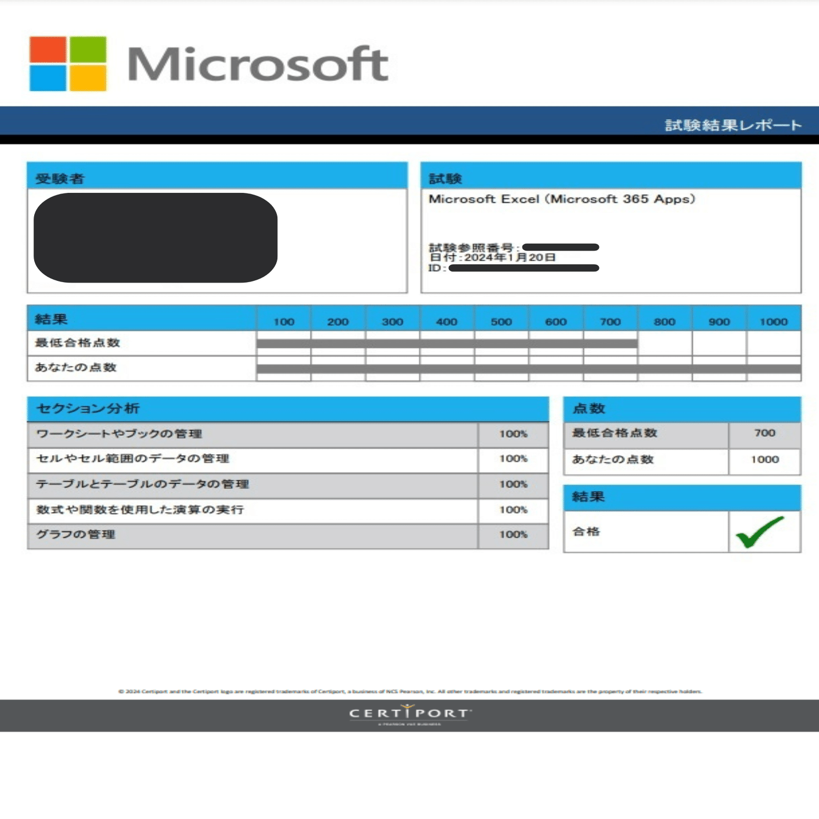819x819 pixels.
Task: Select ワークシートやブックの管理 row
Action: click(x=288, y=434)
